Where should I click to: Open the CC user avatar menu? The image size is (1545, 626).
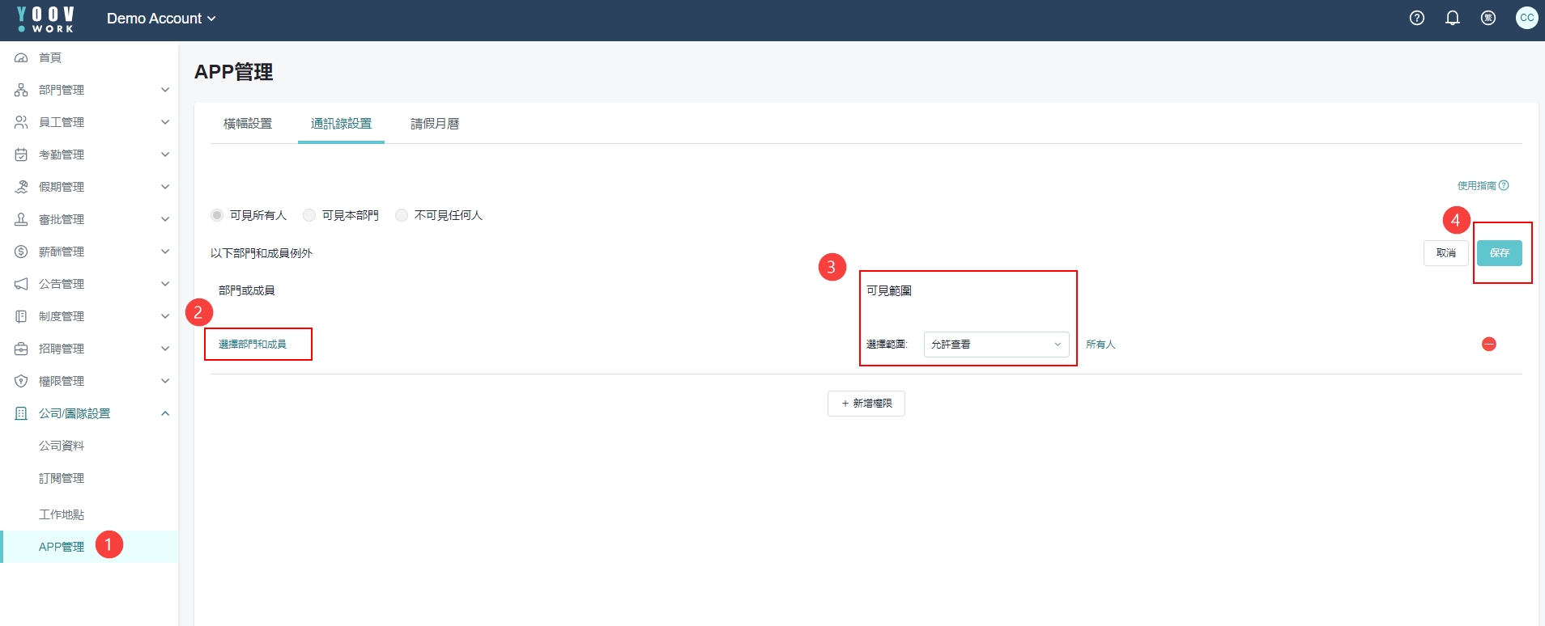point(1526,18)
